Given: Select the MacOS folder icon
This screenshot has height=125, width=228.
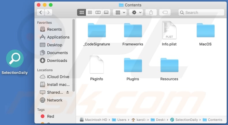Looking at the screenshot, I should pos(205,30).
